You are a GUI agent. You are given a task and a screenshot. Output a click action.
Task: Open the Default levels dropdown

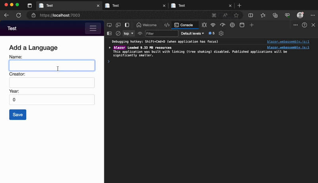[192, 33]
